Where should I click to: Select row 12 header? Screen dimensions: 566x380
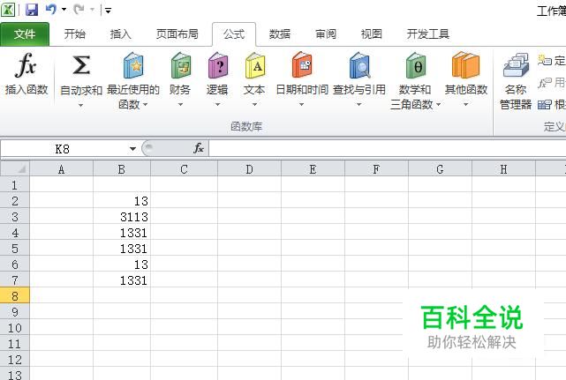(15, 360)
